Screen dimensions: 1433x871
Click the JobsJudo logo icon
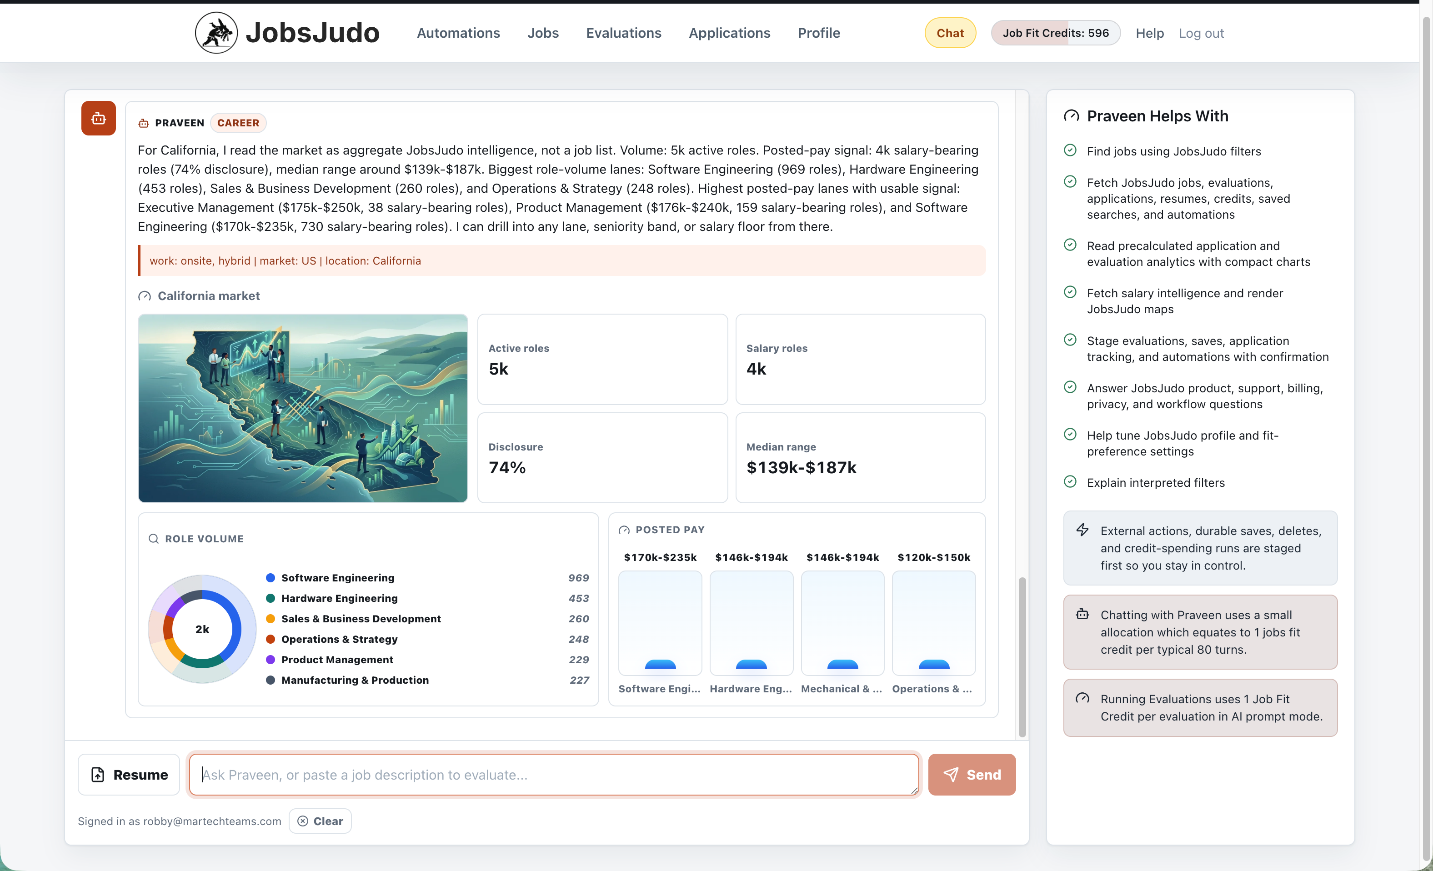pyautogui.click(x=216, y=33)
